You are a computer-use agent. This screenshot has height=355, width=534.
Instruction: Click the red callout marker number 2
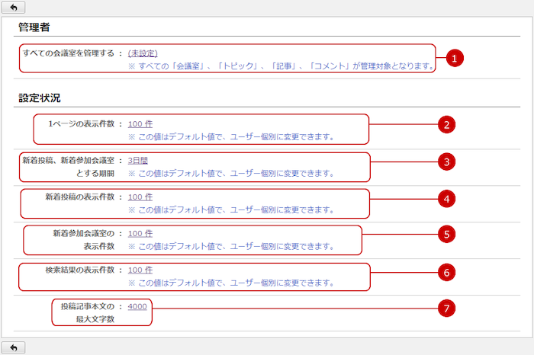coord(449,125)
